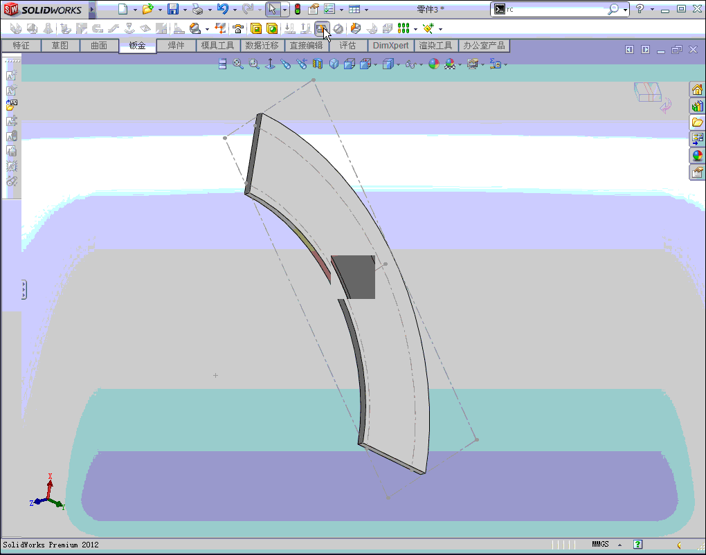The height and width of the screenshot is (555, 706).
Task: Toggle the No Bends icon
Action: click(x=338, y=29)
